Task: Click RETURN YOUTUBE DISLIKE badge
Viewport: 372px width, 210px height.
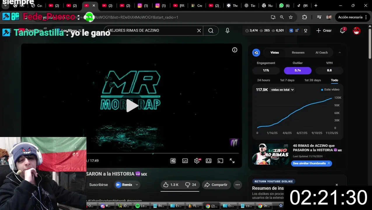Action: point(273,181)
